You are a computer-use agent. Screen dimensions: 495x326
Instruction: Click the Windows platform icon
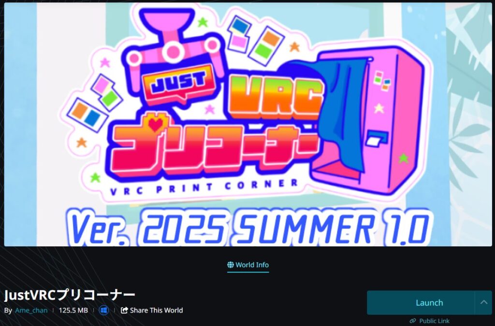[103, 310]
